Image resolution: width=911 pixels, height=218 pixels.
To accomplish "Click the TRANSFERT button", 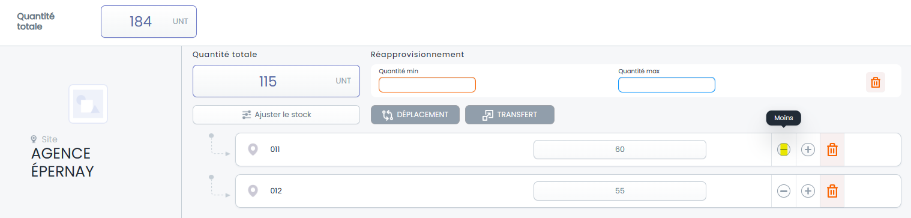I will click(510, 115).
